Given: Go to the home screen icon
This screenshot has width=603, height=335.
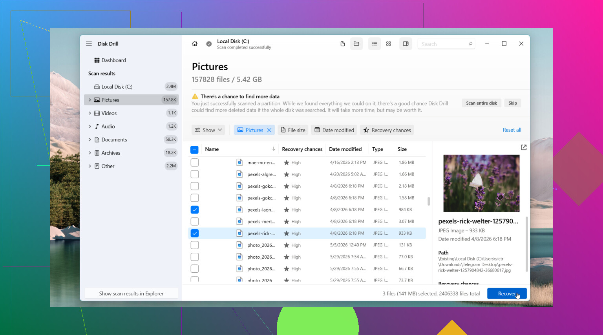Looking at the screenshot, I should [195, 44].
